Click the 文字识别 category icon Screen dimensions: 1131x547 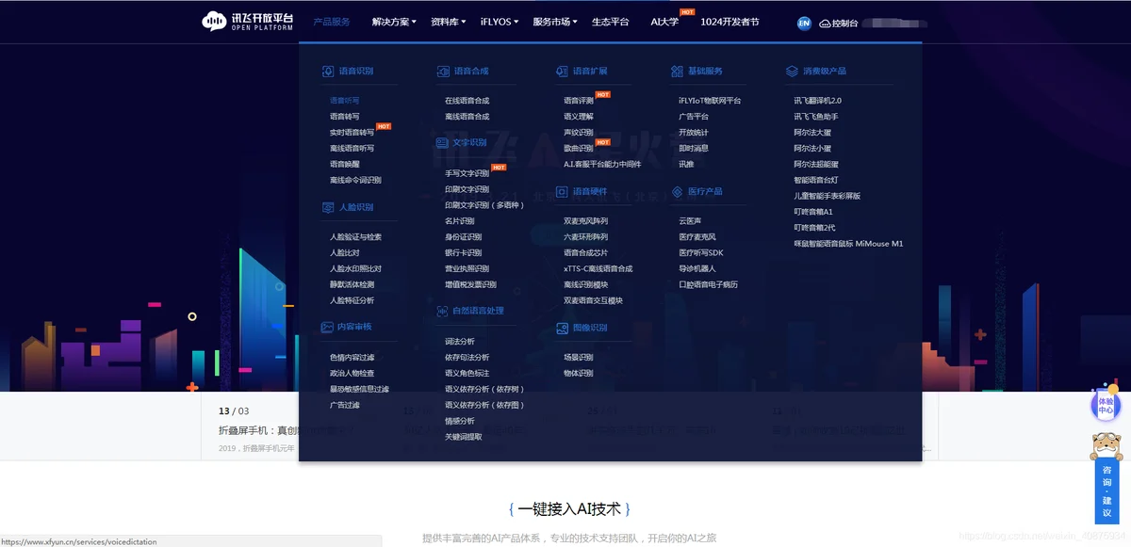(443, 143)
